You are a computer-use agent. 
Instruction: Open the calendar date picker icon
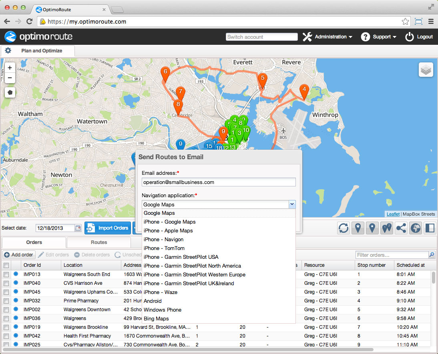pyautogui.click(x=78, y=228)
